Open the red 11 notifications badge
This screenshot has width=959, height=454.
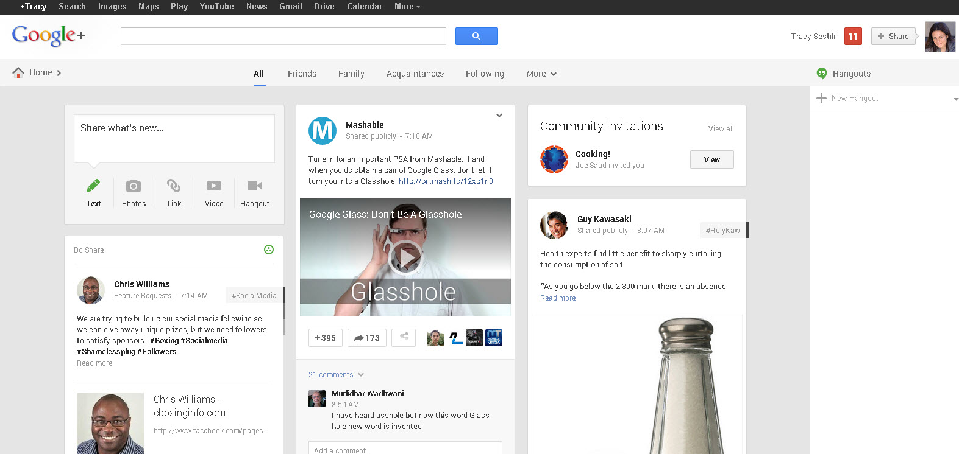pyautogui.click(x=853, y=37)
